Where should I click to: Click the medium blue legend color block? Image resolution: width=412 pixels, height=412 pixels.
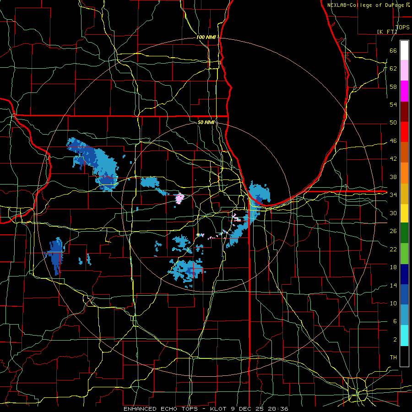[404, 294]
